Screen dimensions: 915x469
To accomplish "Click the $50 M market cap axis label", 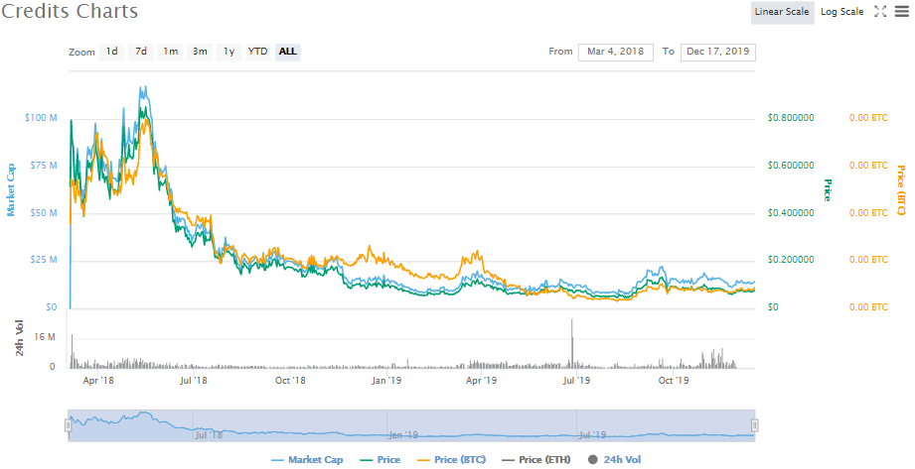I will pos(44,212).
